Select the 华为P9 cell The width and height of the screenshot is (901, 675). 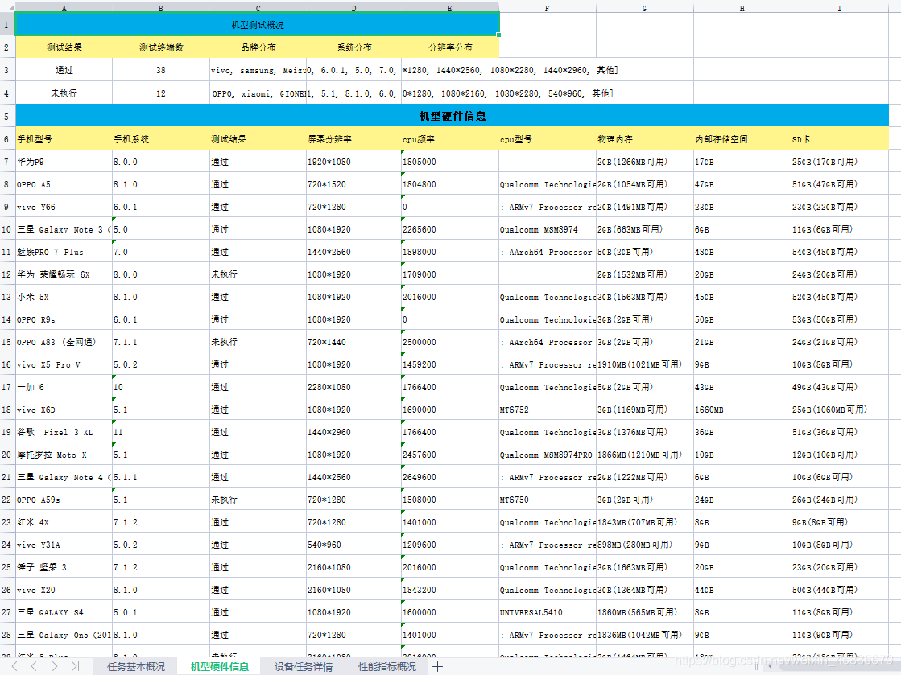coord(64,162)
